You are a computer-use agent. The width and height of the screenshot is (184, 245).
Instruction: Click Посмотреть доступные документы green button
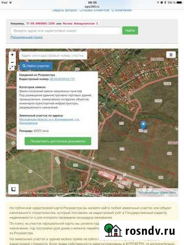(58, 141)
